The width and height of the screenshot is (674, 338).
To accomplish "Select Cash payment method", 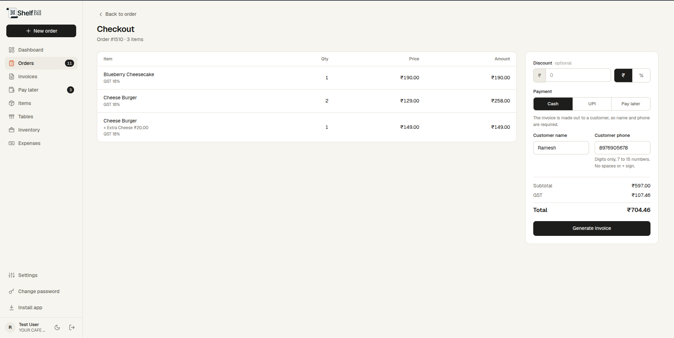I will pyautogui.click(x=553, y=104).
